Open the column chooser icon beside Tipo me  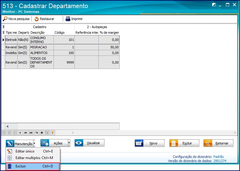point(3,32)
